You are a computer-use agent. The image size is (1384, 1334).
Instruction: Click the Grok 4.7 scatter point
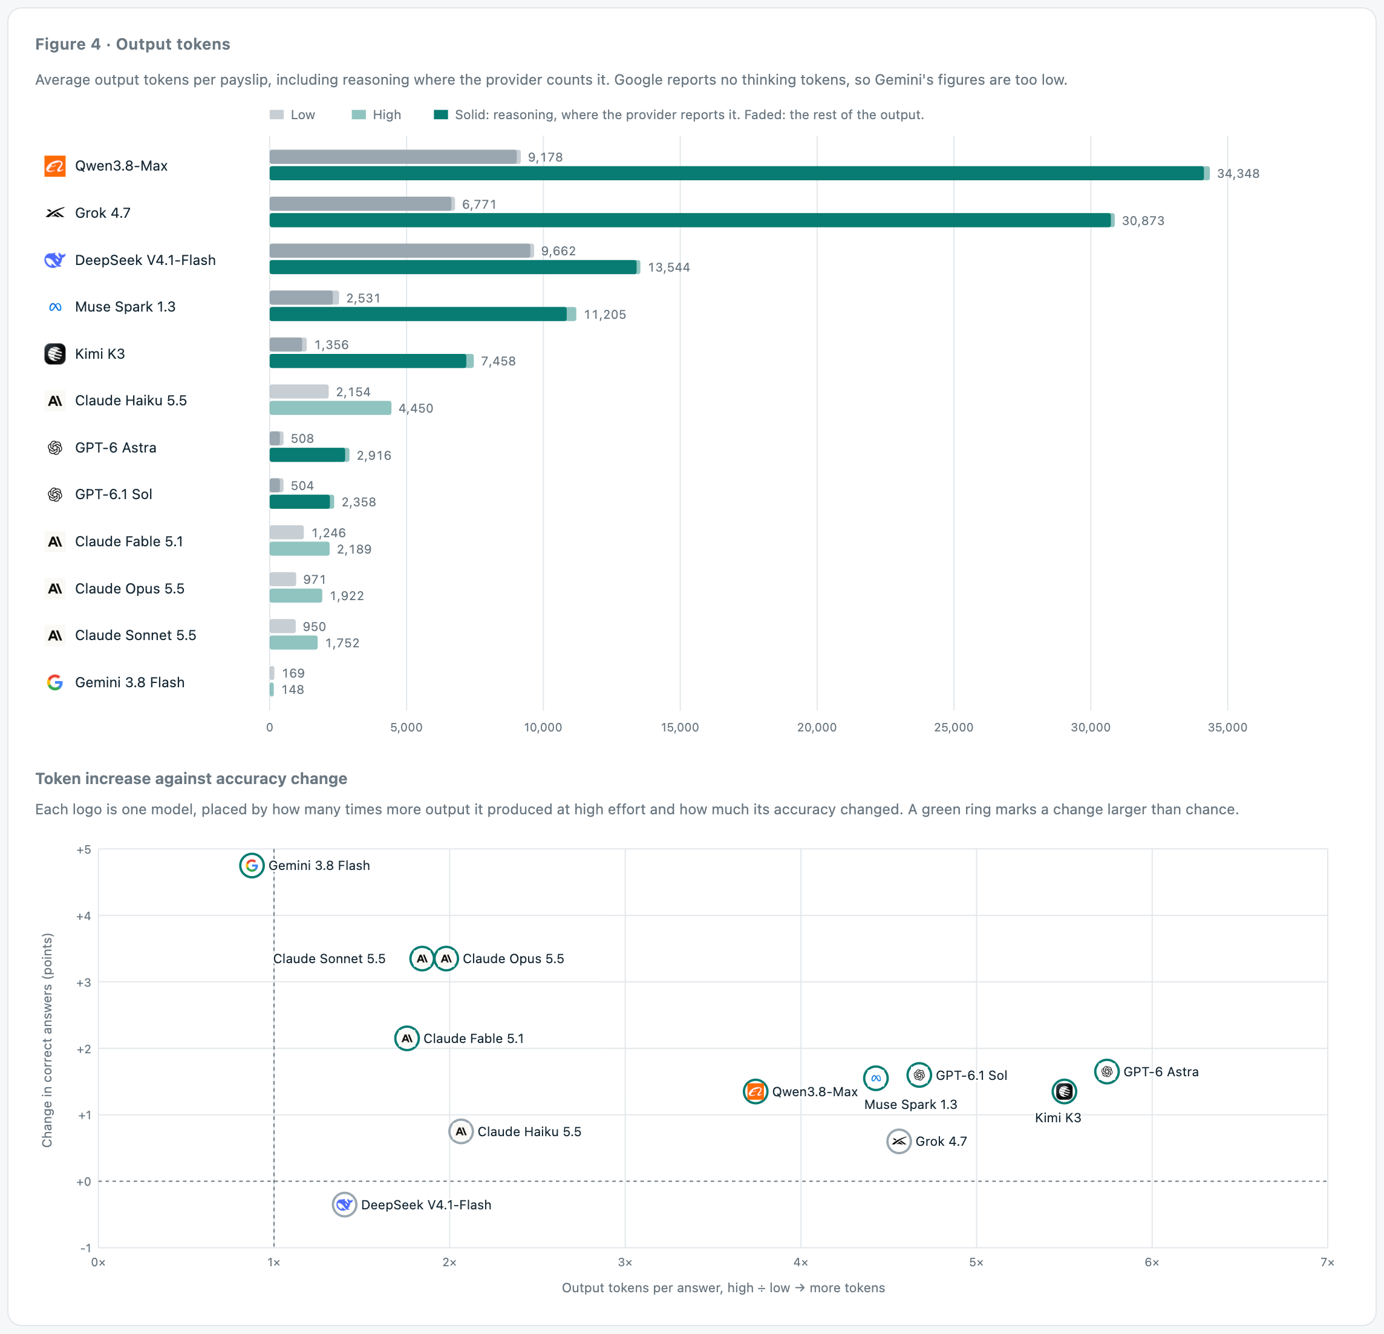[898, 1141]
